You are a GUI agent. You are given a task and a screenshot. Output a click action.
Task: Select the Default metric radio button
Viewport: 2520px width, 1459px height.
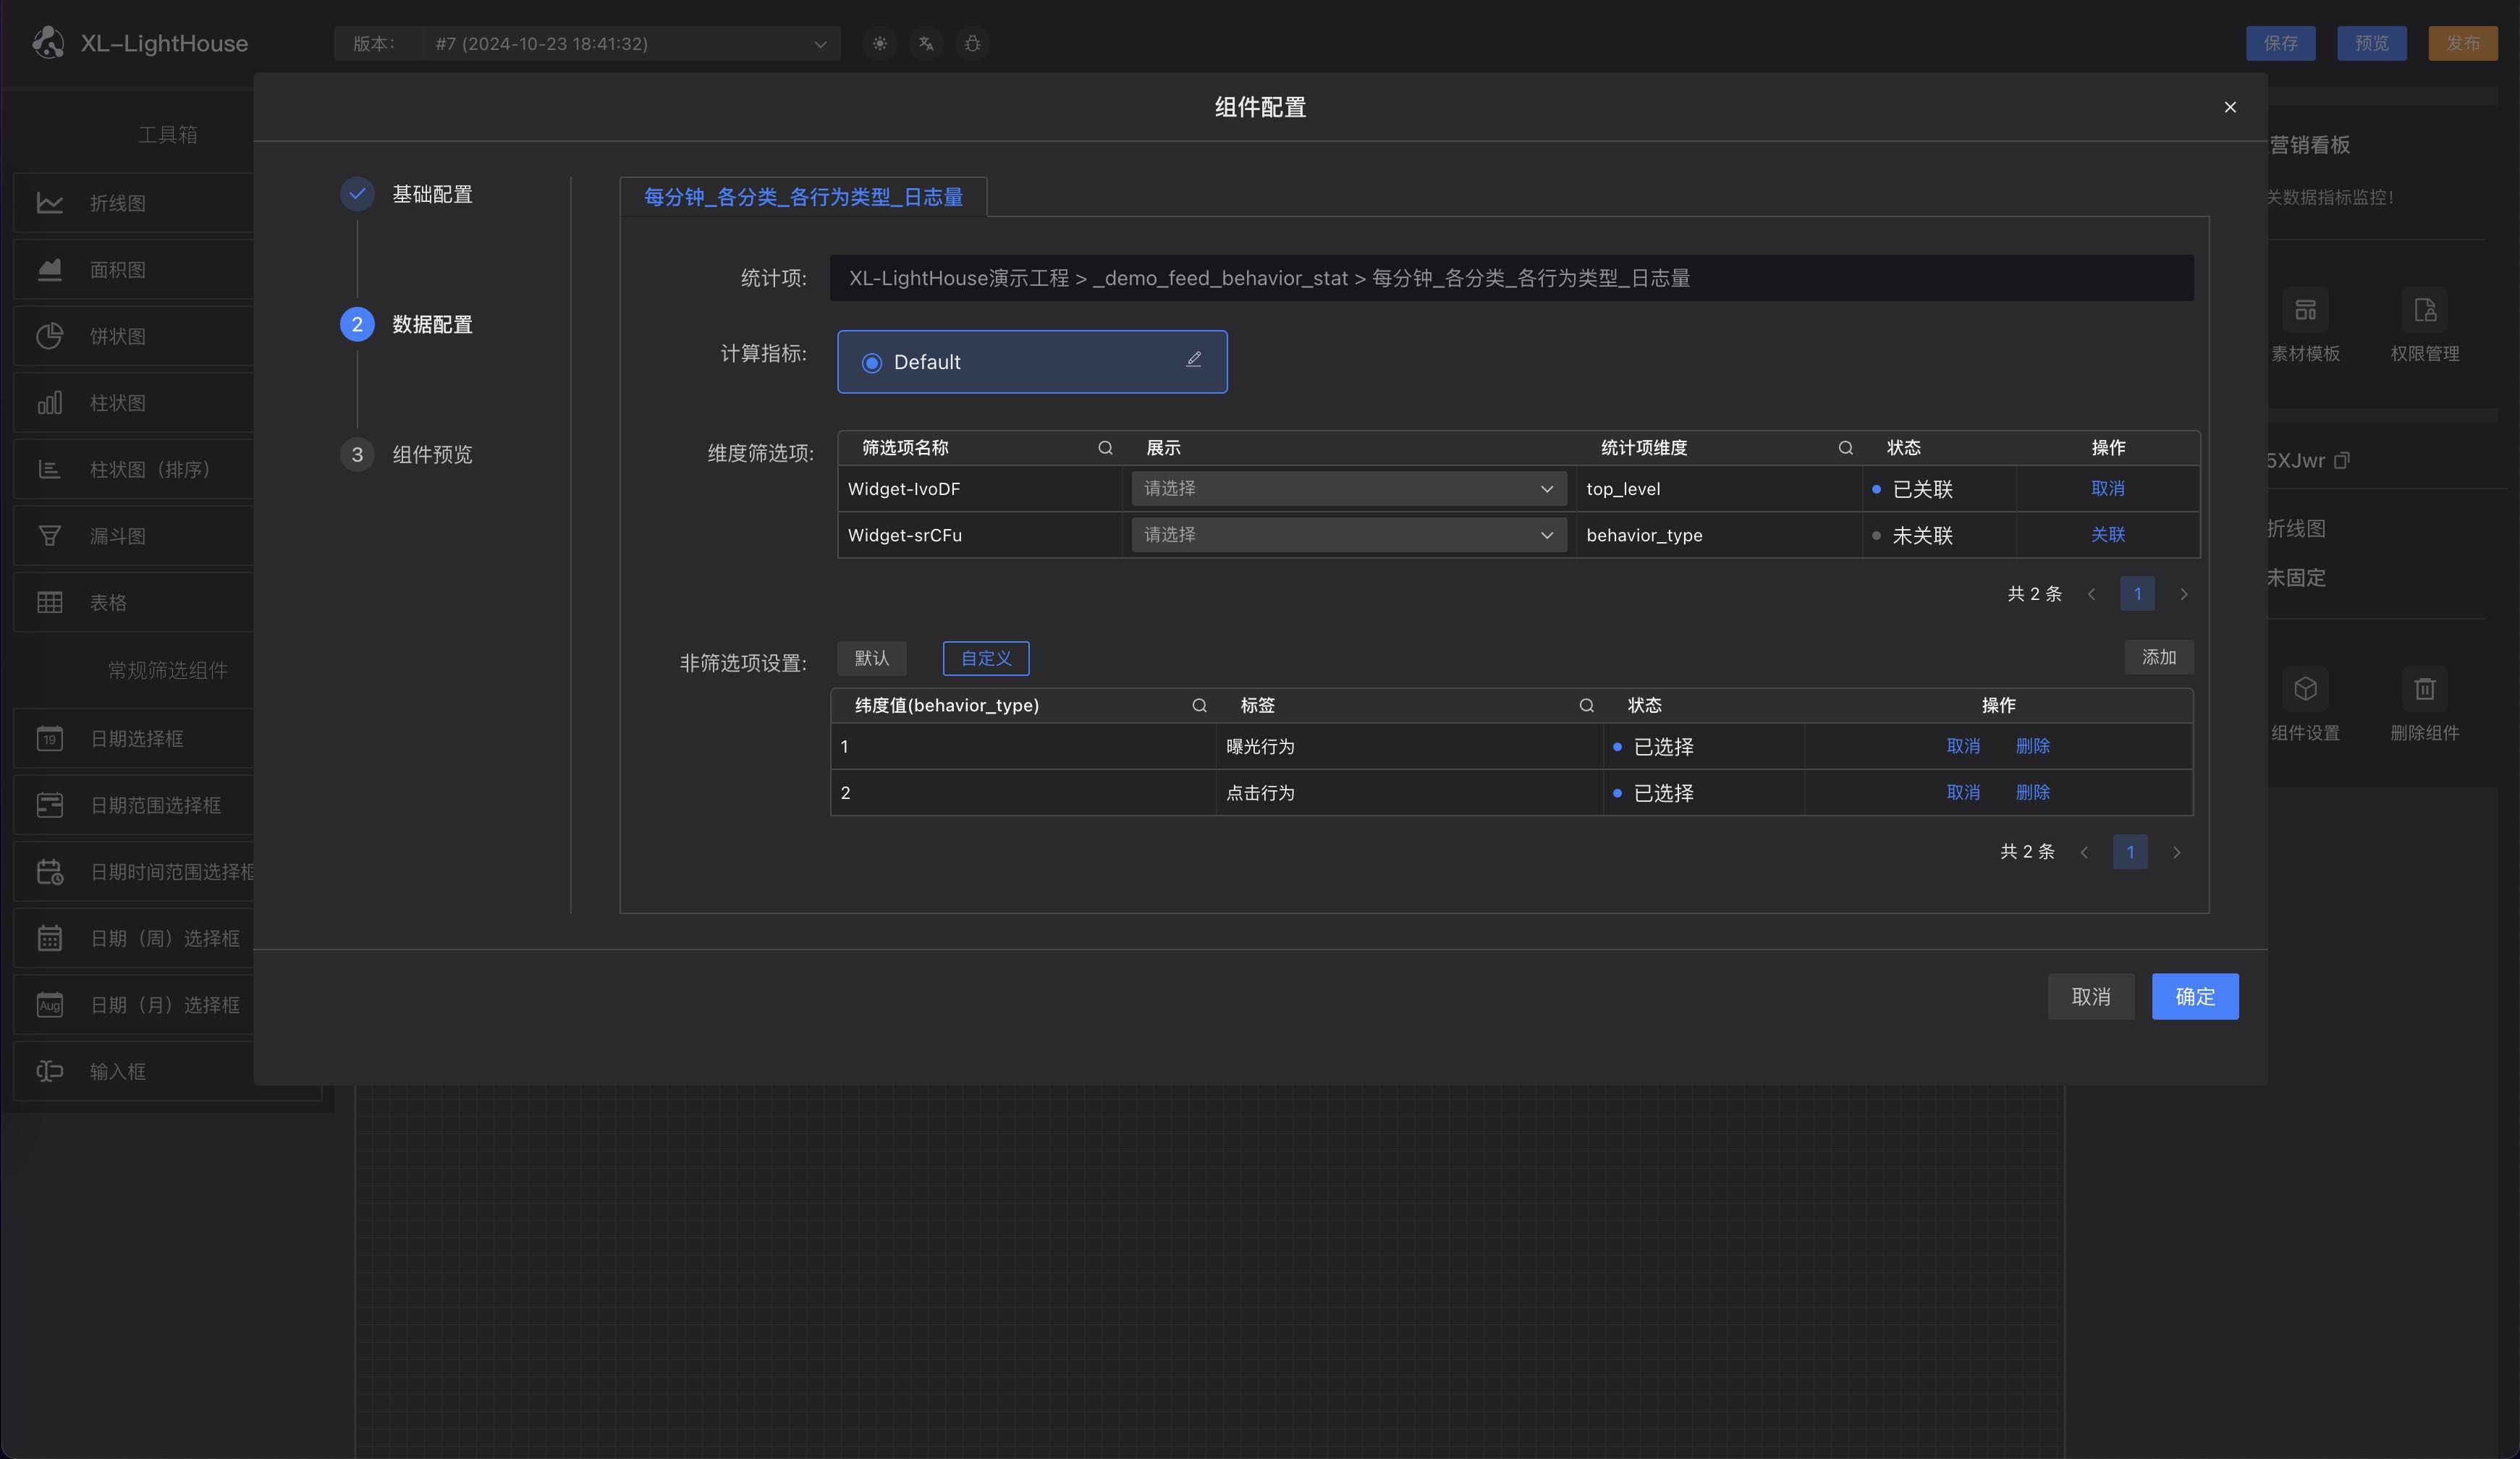pos(872,363)
